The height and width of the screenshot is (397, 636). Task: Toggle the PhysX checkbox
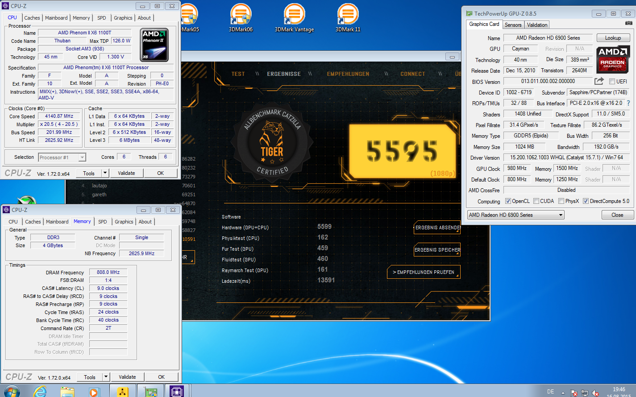click(561, 201)
